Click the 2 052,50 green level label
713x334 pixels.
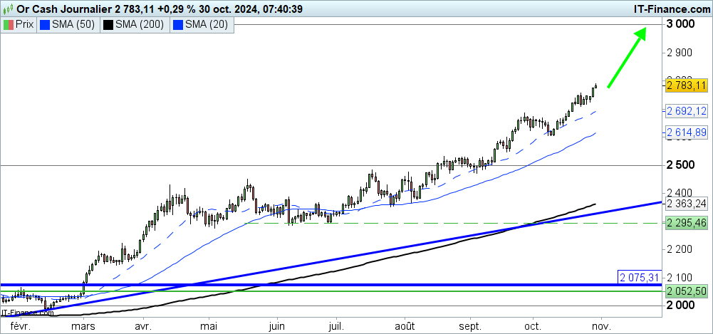point(686,291)
